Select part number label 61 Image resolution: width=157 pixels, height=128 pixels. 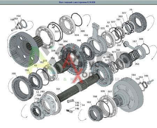click(x=109, y=22)
